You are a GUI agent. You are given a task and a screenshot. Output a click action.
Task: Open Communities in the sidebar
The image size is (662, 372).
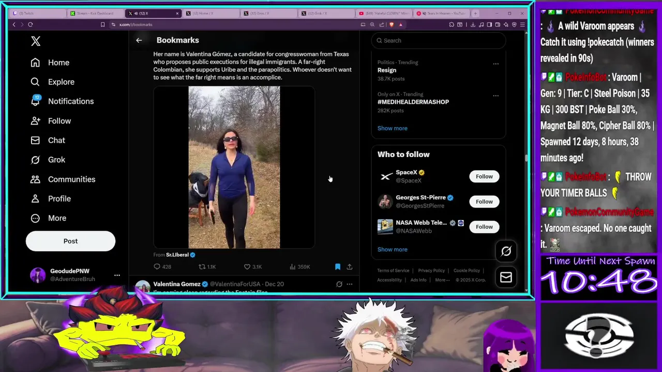point(63,179)
